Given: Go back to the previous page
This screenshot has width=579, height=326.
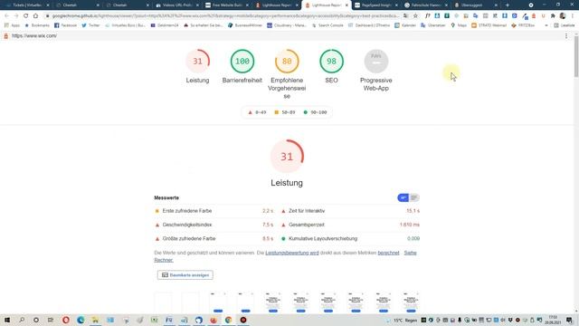Looking at the screenshot, I should [x=6, y=16].
